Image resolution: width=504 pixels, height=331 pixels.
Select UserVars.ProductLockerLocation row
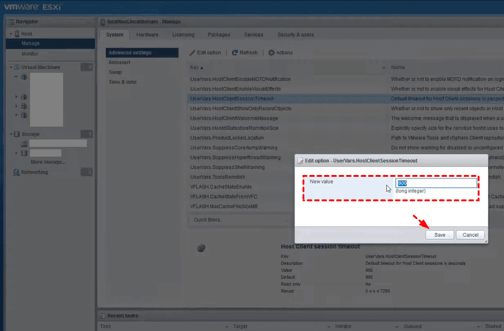click(x=345, y=138)
